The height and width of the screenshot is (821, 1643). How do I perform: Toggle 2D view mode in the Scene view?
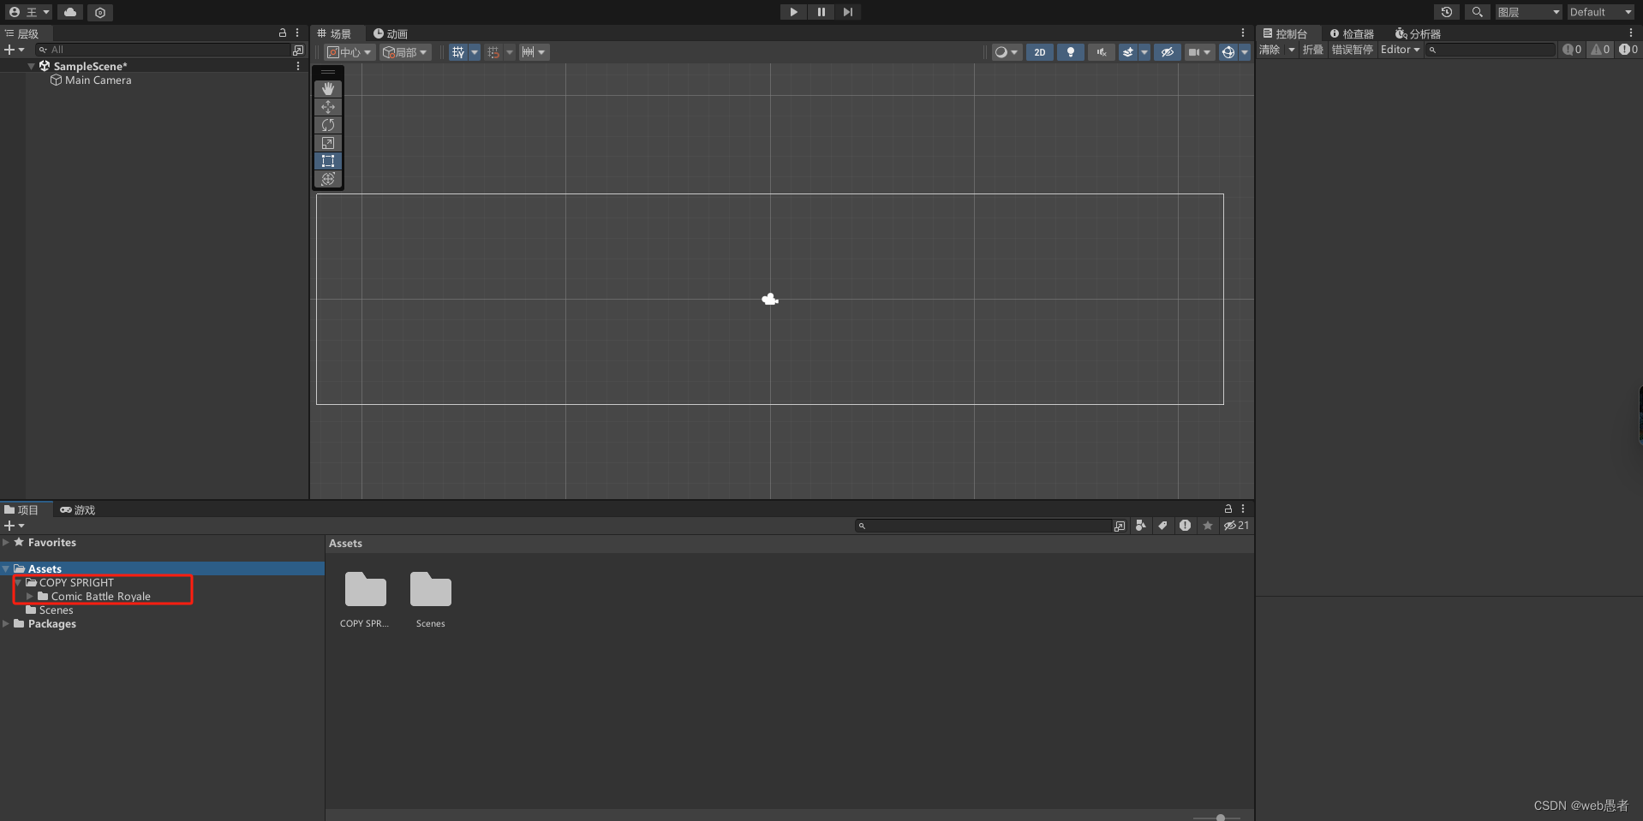coord(1039,51)
